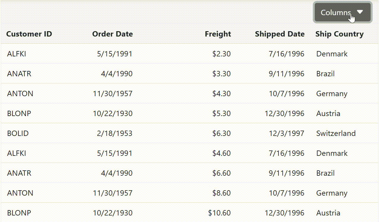This screenshot has height=222, width=379.
Task: Click the white arrow on Columns button
Action: click(x=360, y=12)
